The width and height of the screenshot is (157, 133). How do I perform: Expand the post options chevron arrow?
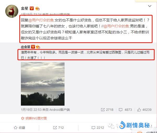(x=150, y=6)
